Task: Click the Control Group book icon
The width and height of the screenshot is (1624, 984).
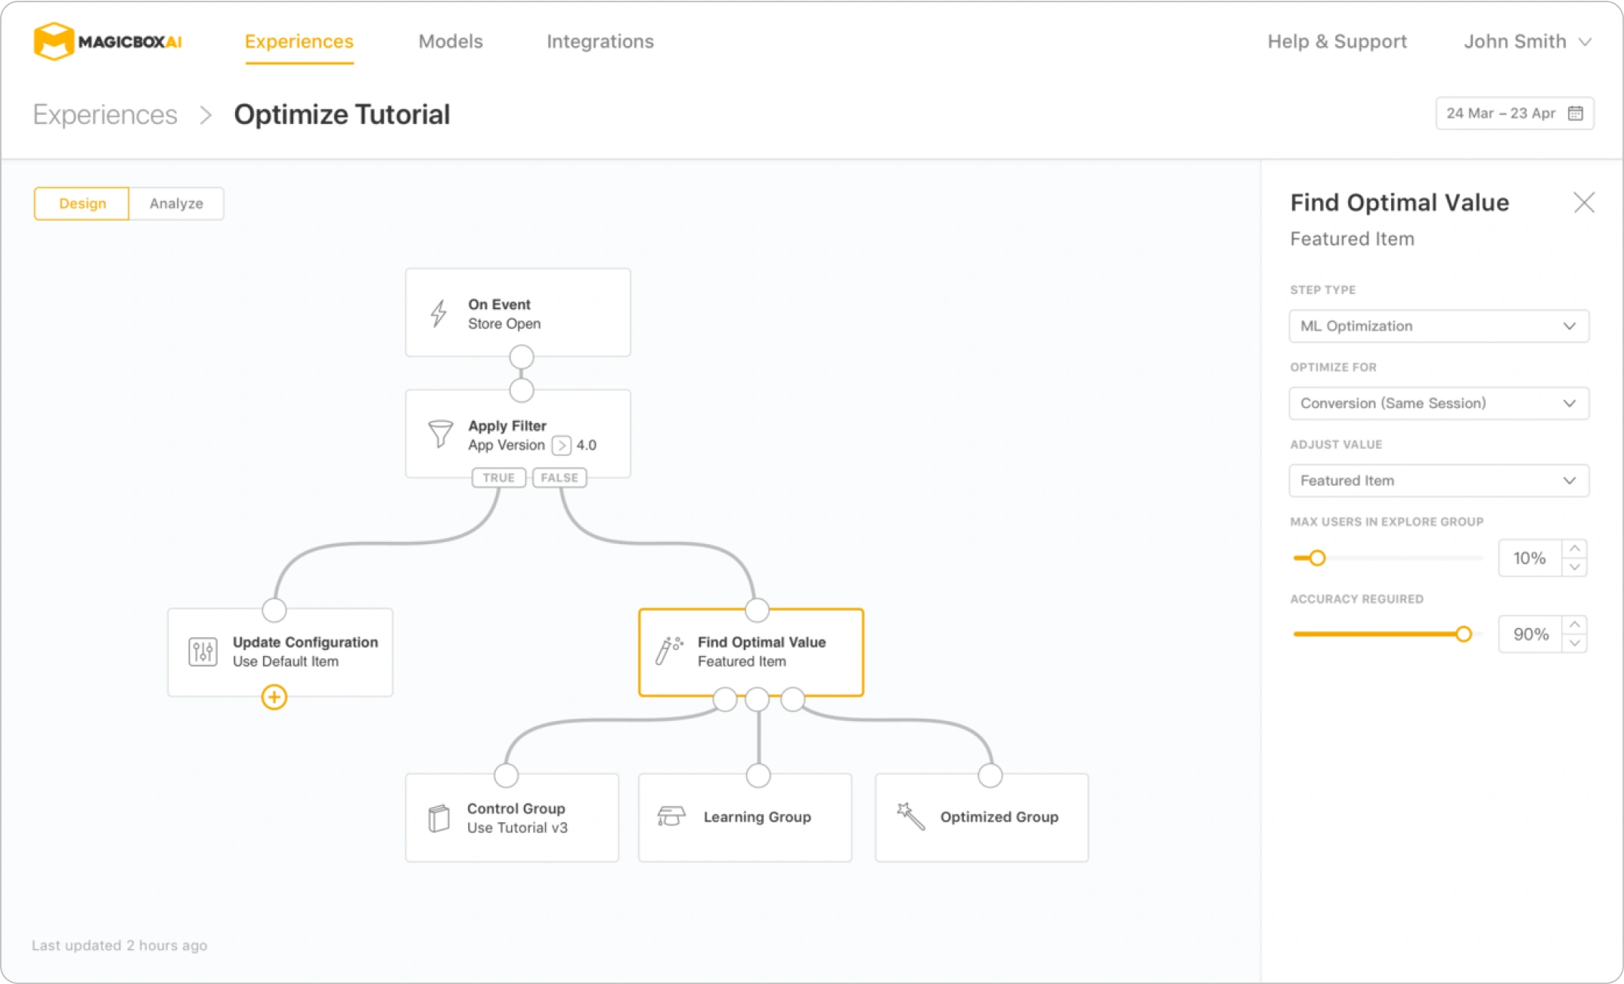Action: pos(439,818)
